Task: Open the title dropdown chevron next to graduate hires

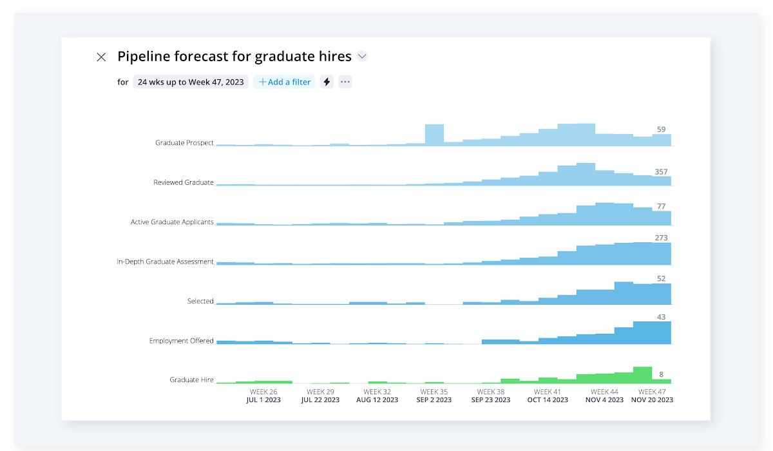Action: (362, 57)
